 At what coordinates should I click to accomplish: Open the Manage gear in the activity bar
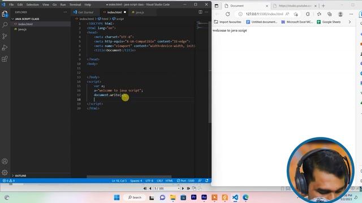(x=5, y=173)
